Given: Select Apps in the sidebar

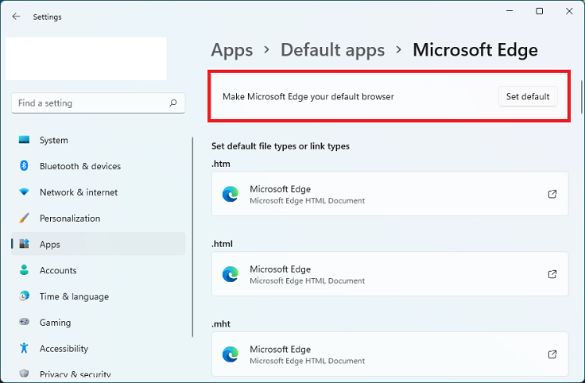Looking at the screenshot, I should 98,244.
